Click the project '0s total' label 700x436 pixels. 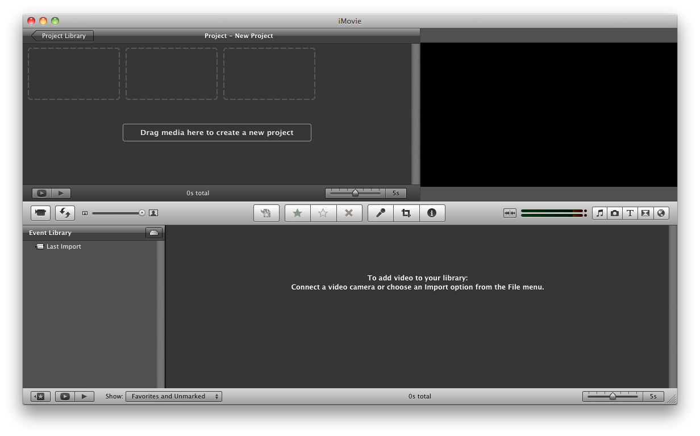[x=198, y=193]
